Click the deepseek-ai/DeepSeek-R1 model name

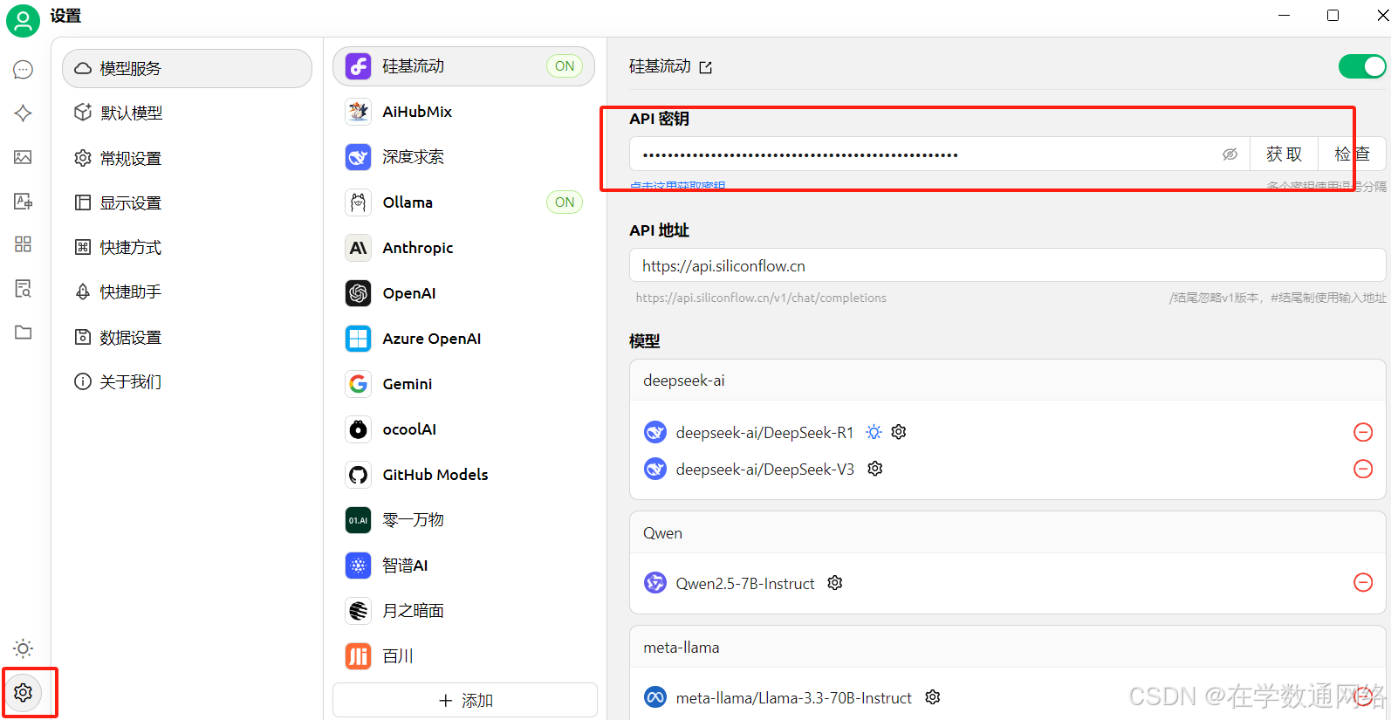pyautogui.click(x=764, y=432)
